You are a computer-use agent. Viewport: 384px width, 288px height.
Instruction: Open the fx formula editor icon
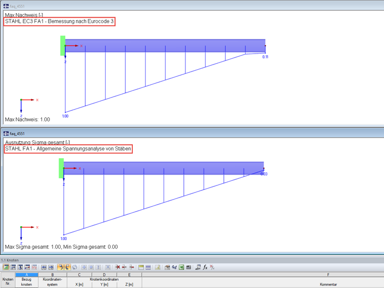[x=205, y=267]
